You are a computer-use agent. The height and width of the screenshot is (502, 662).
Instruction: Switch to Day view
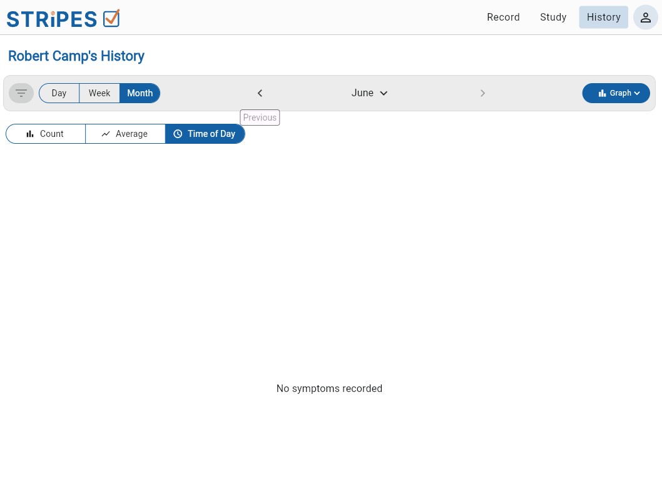click(59, 93)
